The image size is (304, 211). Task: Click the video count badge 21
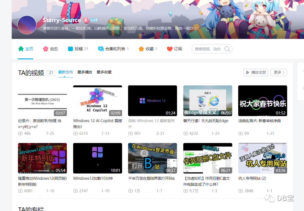point(51,73)
